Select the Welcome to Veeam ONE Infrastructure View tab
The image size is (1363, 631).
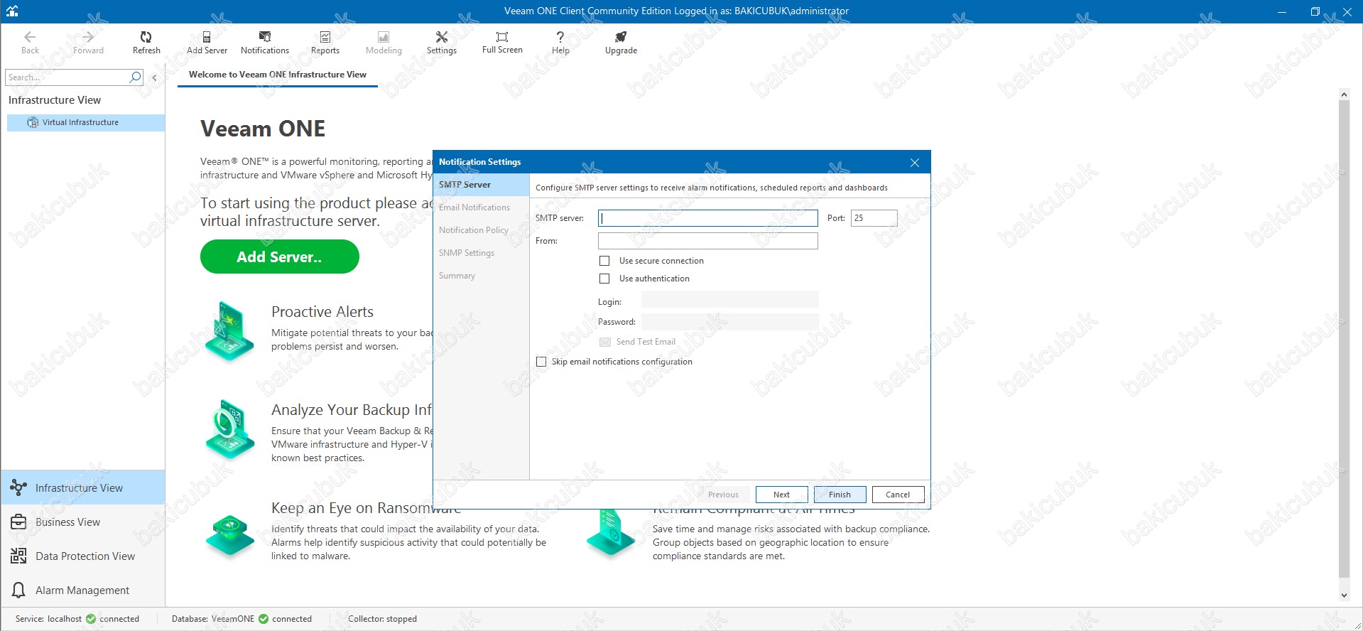click(278, 75)
